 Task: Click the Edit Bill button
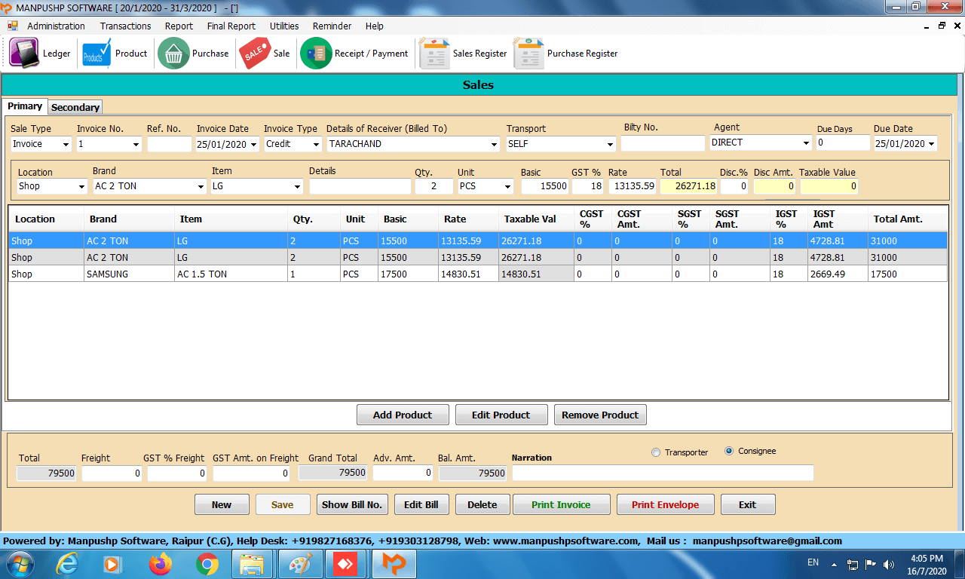coord(421,504)
